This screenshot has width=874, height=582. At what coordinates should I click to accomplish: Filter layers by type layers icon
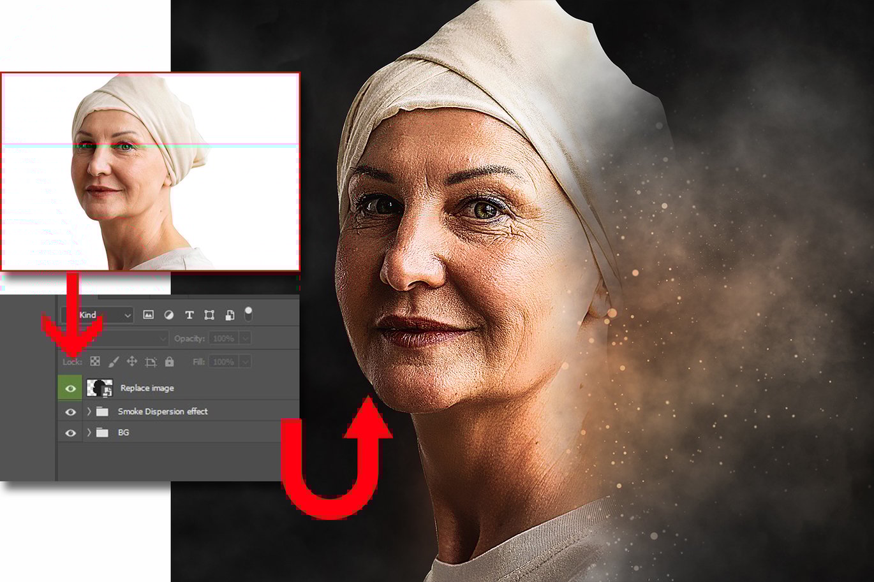tap(189, 315)
